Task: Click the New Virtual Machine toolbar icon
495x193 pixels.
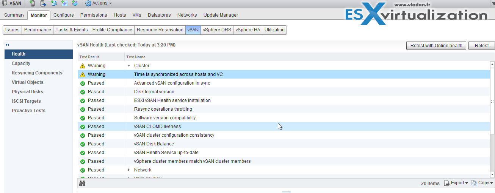Action: click(x=54, y=3)
